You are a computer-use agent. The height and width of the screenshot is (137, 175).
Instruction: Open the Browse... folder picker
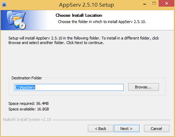144,87
